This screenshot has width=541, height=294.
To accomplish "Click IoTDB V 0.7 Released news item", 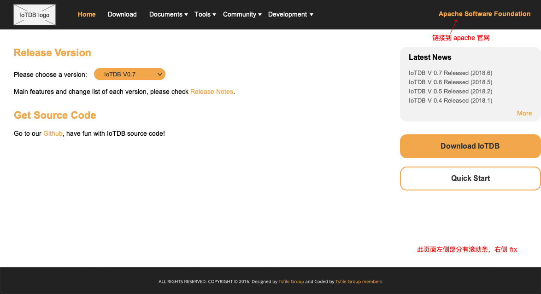I will (450, 73).
